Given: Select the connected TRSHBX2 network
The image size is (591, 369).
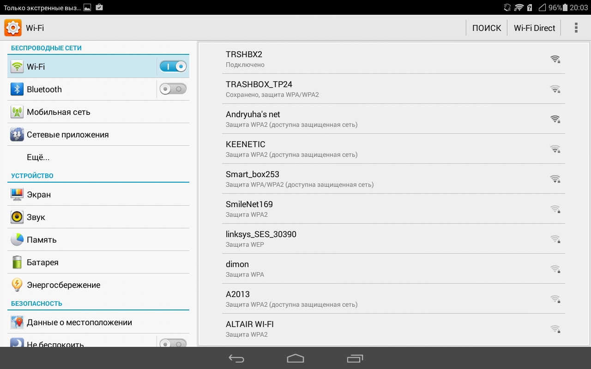Looking at the screenshot, I should (x=393, y=59).
